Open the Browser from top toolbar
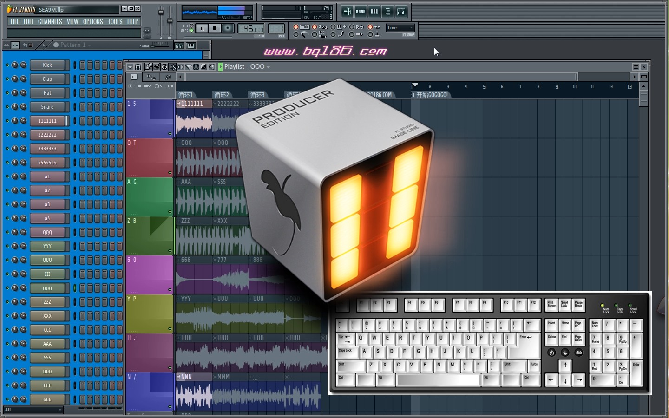Viewport: 669px width, 418px height. (x=387, y=11)
